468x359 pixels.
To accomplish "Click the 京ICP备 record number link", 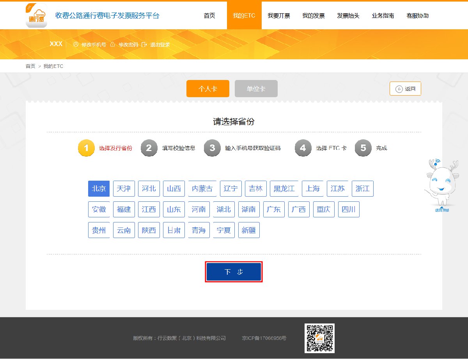I will coord(264,338).
